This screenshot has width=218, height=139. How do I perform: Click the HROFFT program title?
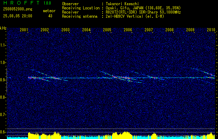coord(21,3)
